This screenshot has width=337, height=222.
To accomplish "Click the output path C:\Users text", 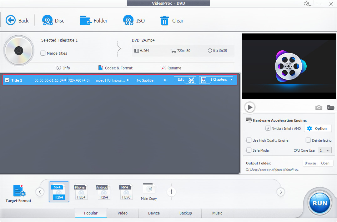I will [x=272, y=169].
